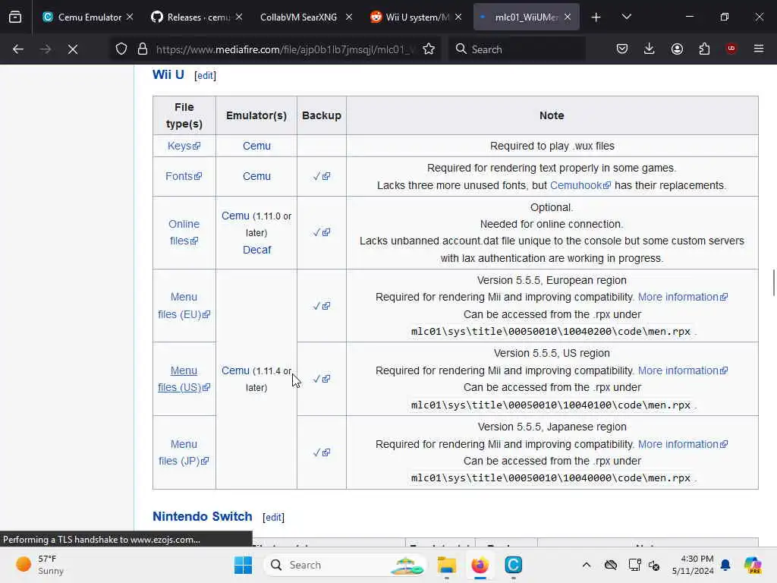
Task: Edit the Nintendo Switch section
Action: point(273,517)
